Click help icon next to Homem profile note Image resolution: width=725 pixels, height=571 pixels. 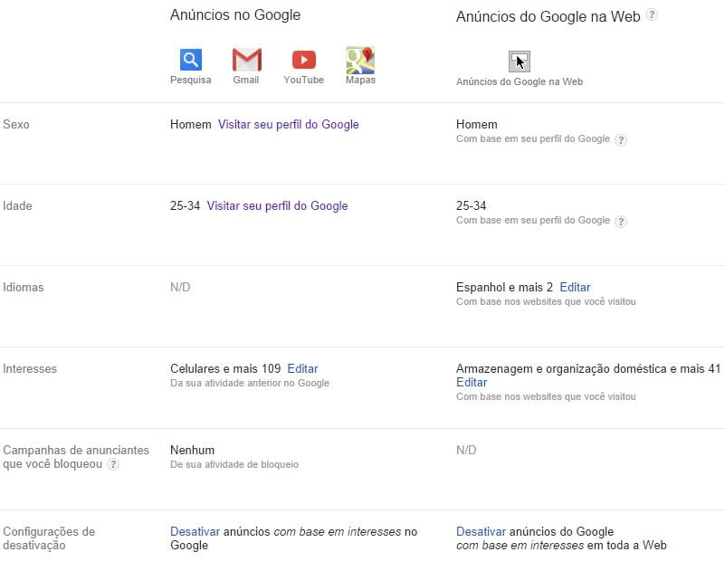(x=621, y=140)
